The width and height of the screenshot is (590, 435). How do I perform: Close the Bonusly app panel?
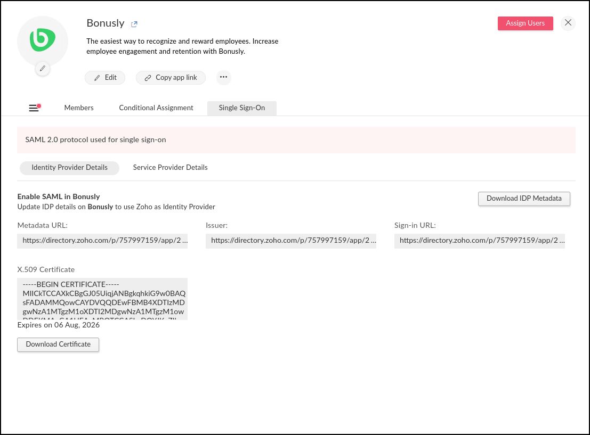pyautogui.click(x=568, y=23)
